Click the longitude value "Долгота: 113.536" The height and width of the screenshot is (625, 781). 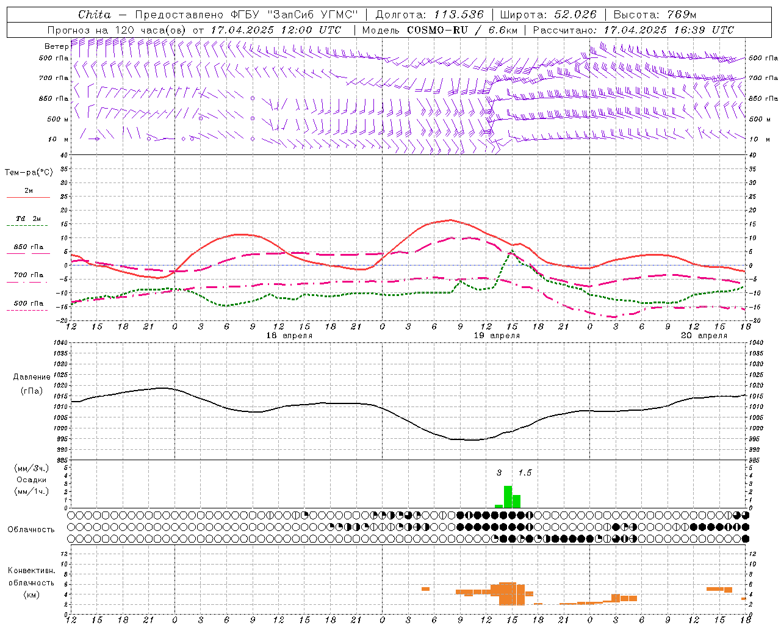(430, 15)
